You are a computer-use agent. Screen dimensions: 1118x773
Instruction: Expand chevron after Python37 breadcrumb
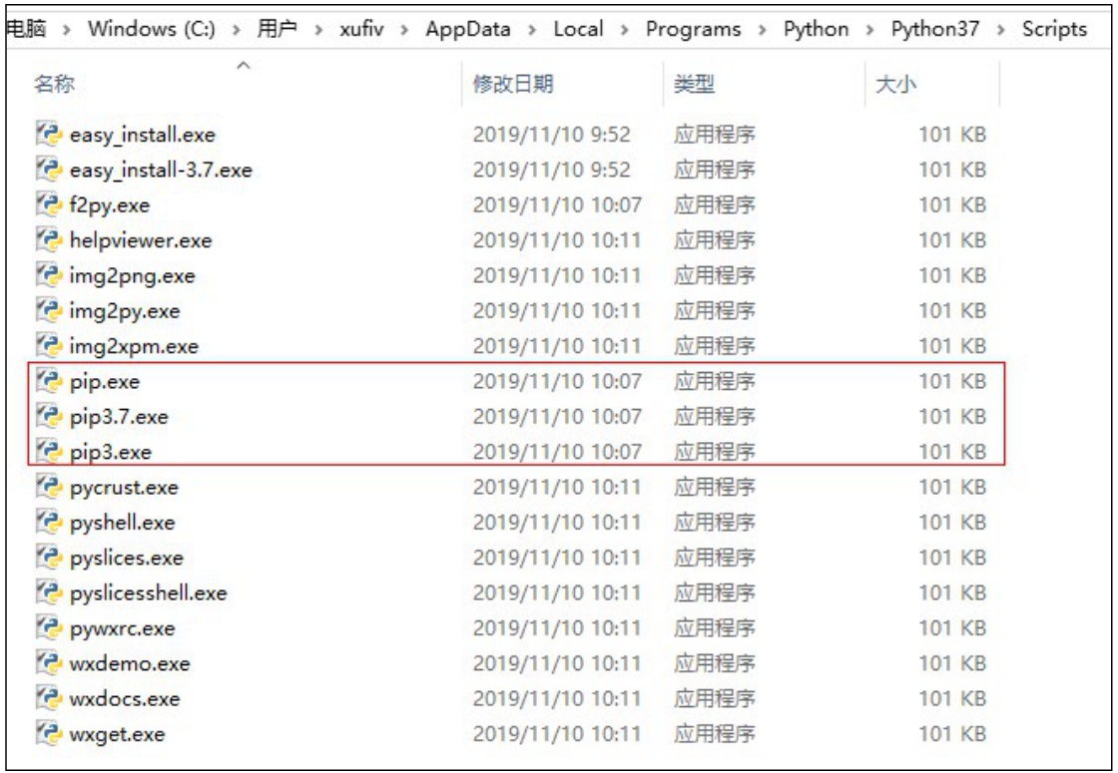pos(1001,30)
